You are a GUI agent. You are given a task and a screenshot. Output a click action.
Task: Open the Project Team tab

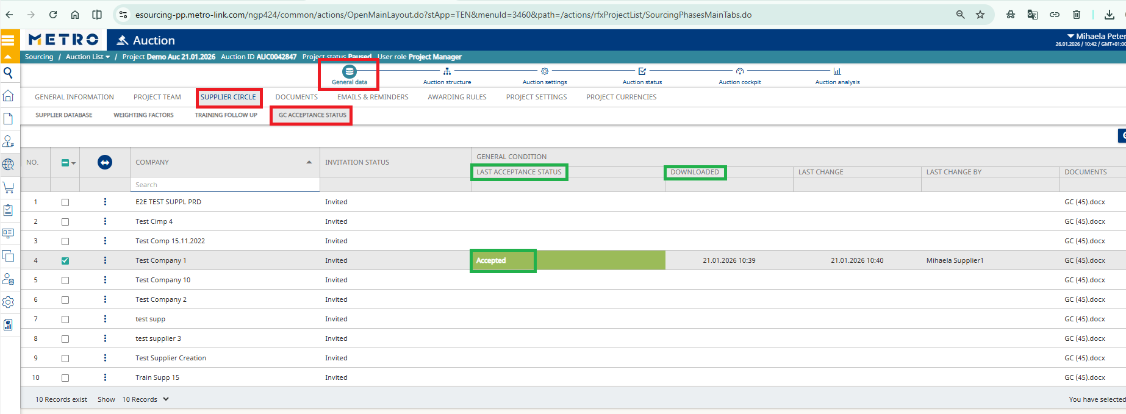coord(157,97)
